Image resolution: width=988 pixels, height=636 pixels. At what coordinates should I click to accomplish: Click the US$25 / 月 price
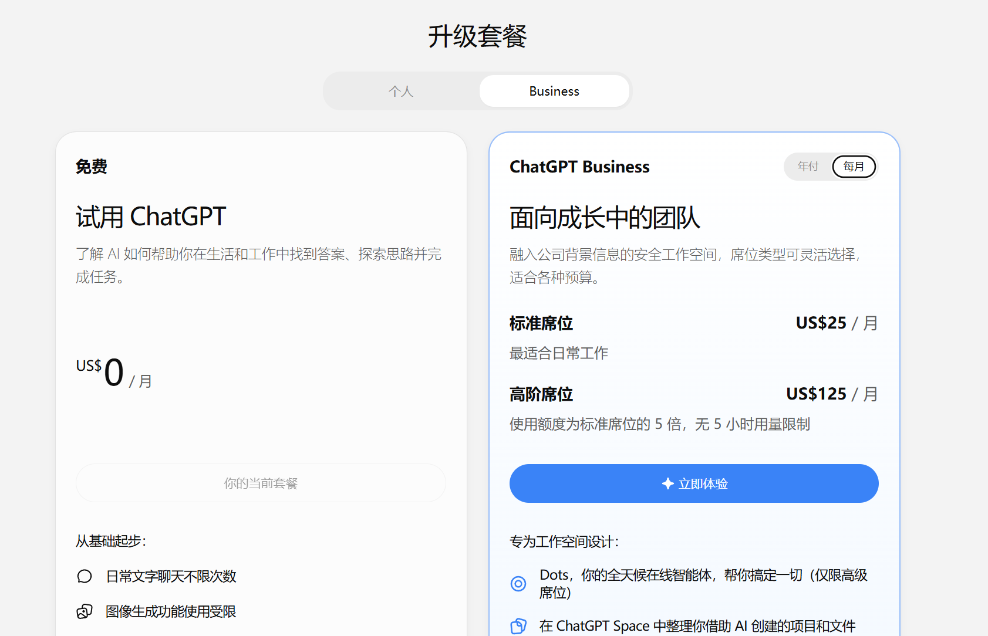tap(837, 323)
